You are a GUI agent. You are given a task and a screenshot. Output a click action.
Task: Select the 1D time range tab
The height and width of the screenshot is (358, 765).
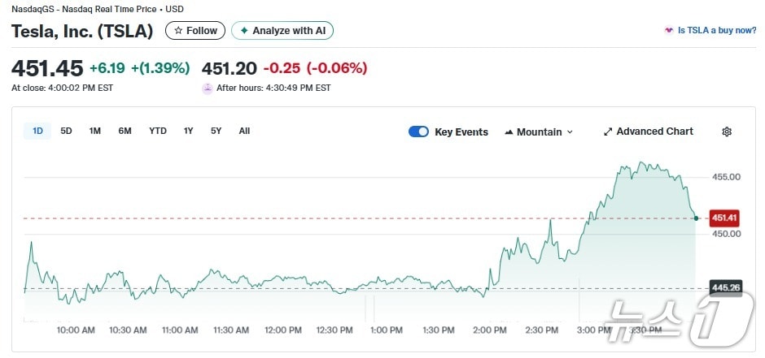point(37,131)
